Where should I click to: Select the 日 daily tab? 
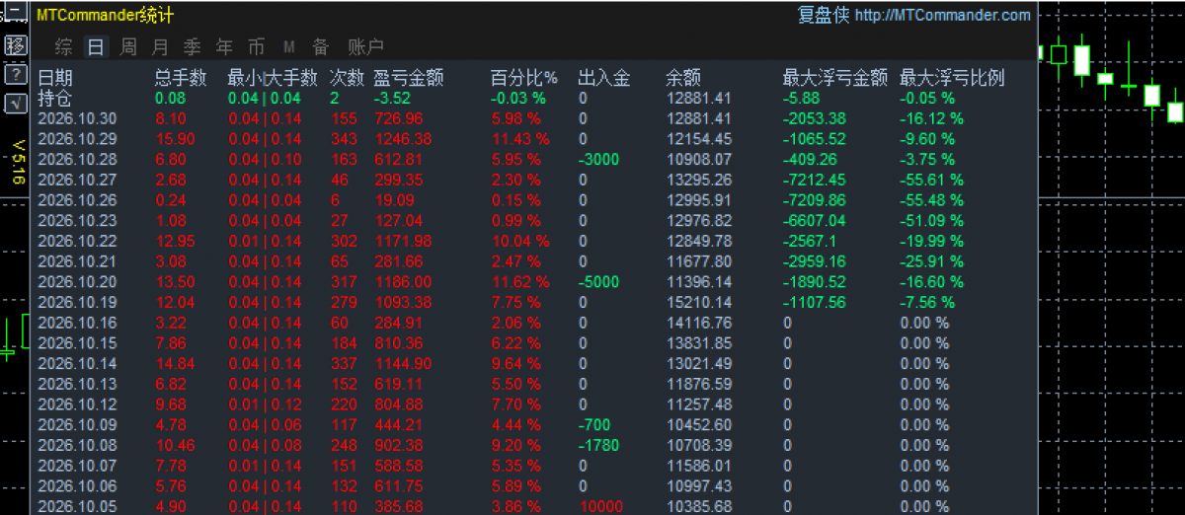(x=96, y=46)
